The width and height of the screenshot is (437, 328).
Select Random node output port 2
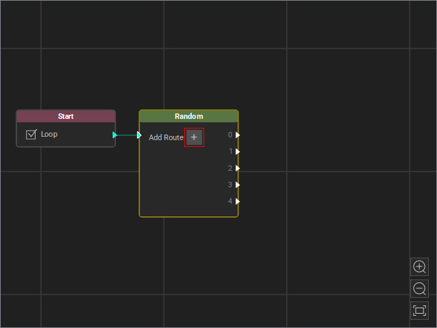238,168
